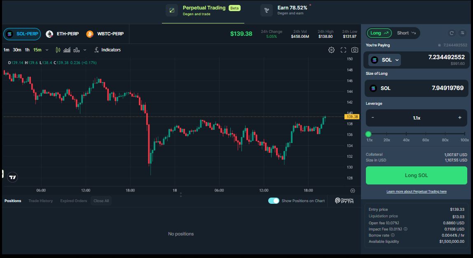The width and height of the screenshot is (473, 258).
Task: Increase leverage with the plus button
Action: [x=460, y=117]
